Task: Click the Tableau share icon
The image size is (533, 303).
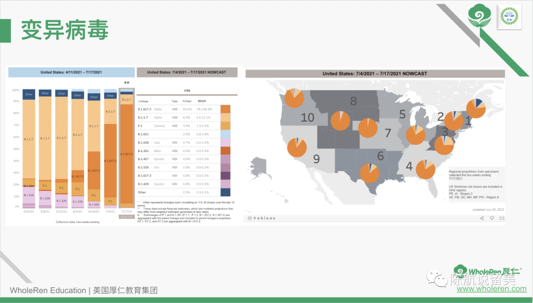Action: pyautogui.click(x=482, y=218)
